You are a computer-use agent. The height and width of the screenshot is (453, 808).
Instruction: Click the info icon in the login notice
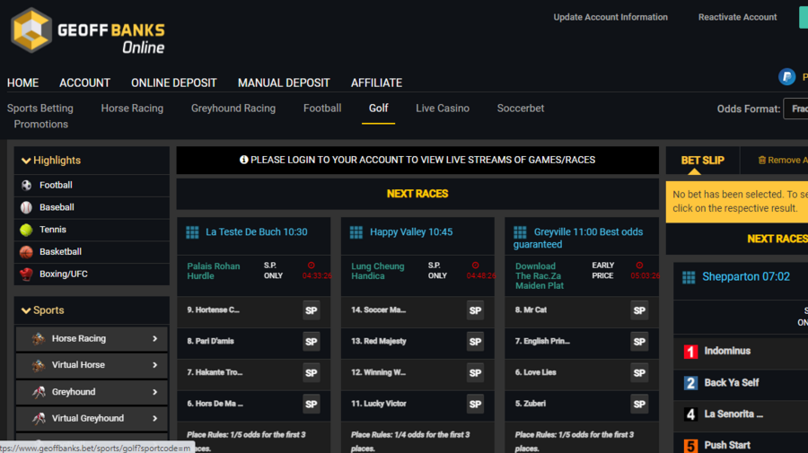coord(243,160)
